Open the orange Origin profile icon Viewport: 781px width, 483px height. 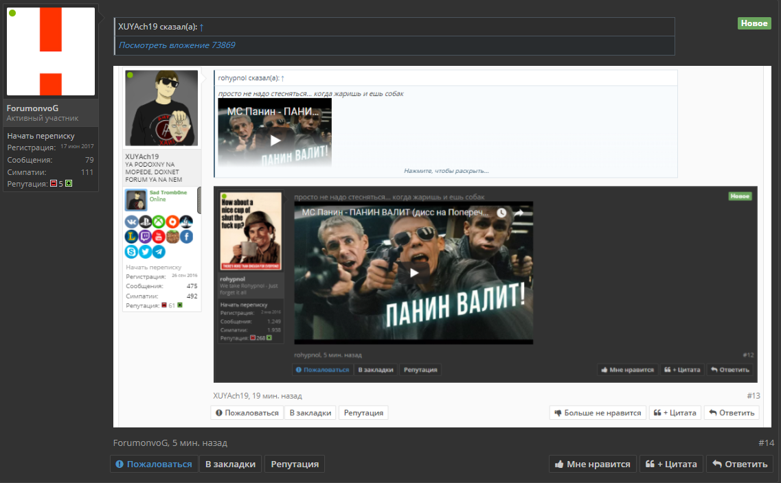tap(172, 222)
